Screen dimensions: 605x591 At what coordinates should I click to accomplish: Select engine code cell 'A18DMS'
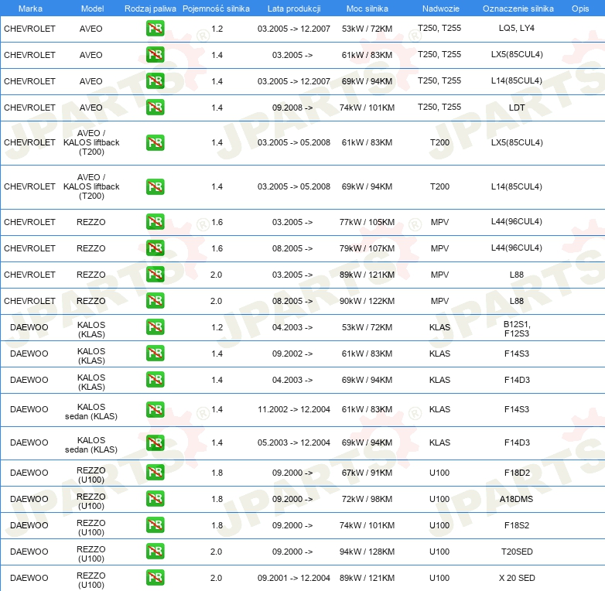tap(517, 499)
